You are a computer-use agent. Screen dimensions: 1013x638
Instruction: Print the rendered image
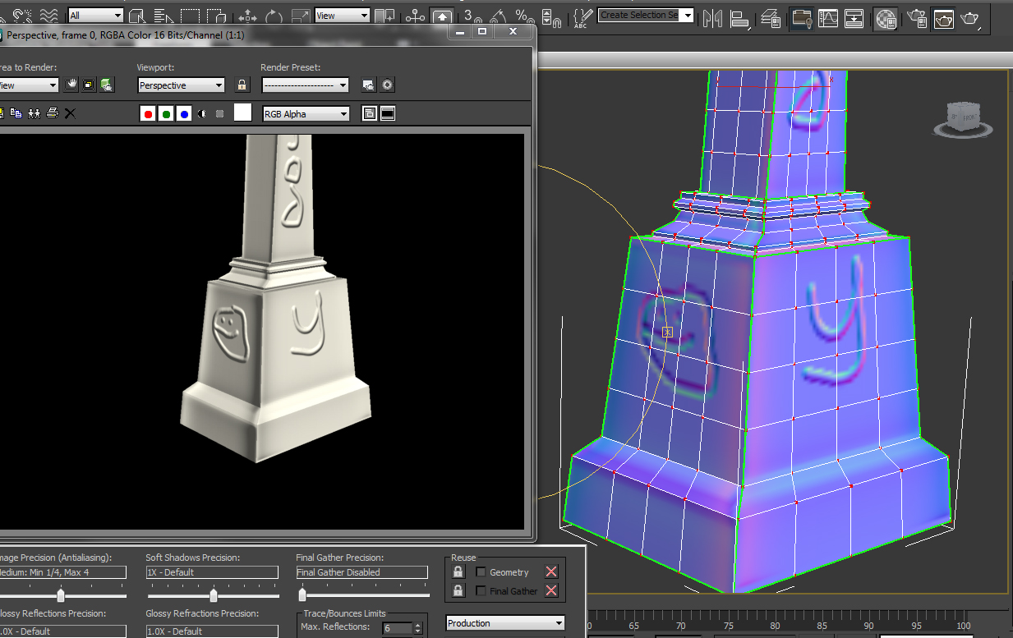pos(51,113)
